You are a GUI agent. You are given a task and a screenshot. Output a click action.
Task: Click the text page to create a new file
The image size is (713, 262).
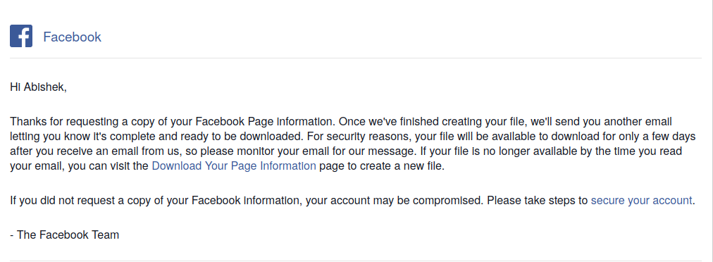coord(381,166)
